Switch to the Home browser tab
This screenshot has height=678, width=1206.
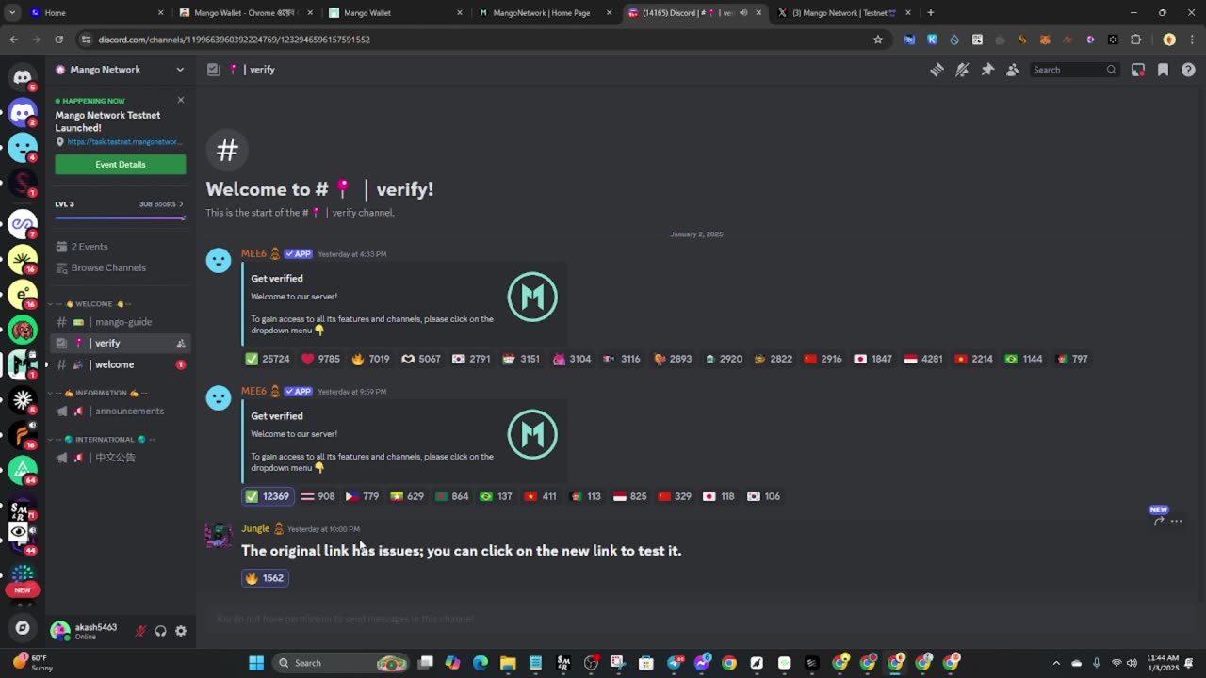[97, 13]
